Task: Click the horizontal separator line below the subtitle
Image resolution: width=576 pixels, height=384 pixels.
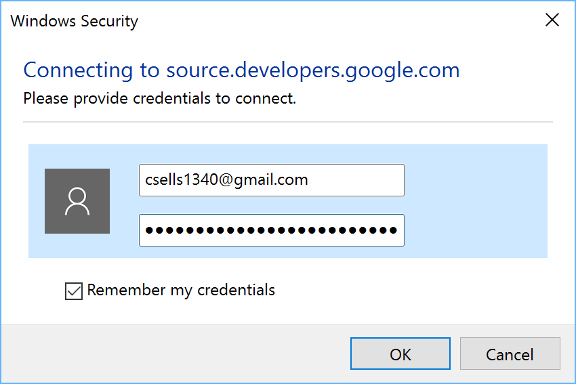Action: tap(287, 121)
